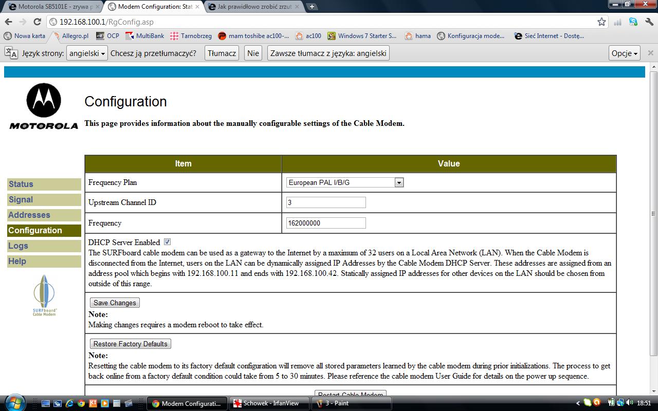Screen dimensions: 658x411
Task: Open the Windows 7 Starter bookmark
Action: pyautogui.click(x=362, y=36)
